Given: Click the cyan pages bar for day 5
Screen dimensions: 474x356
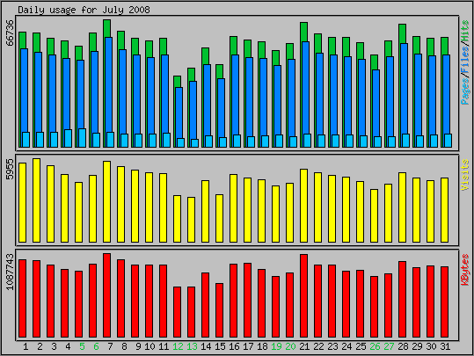Looking at the screenshot, I should [82, 138].
